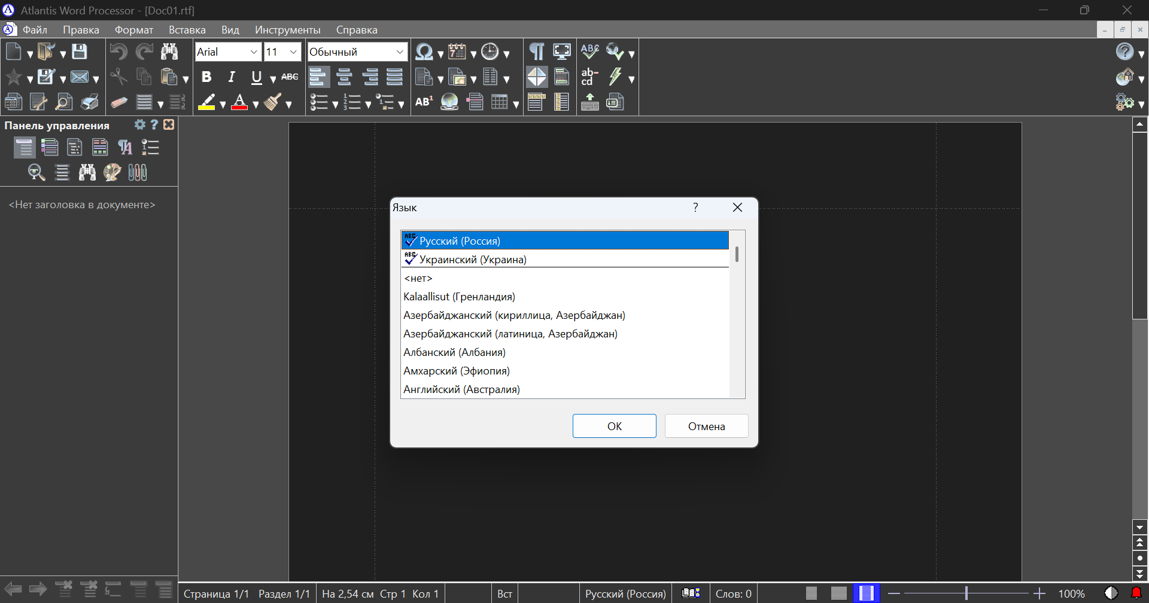Click the Copy icon
This screenshot has height=603, width=1149.
tap(144, 77)
